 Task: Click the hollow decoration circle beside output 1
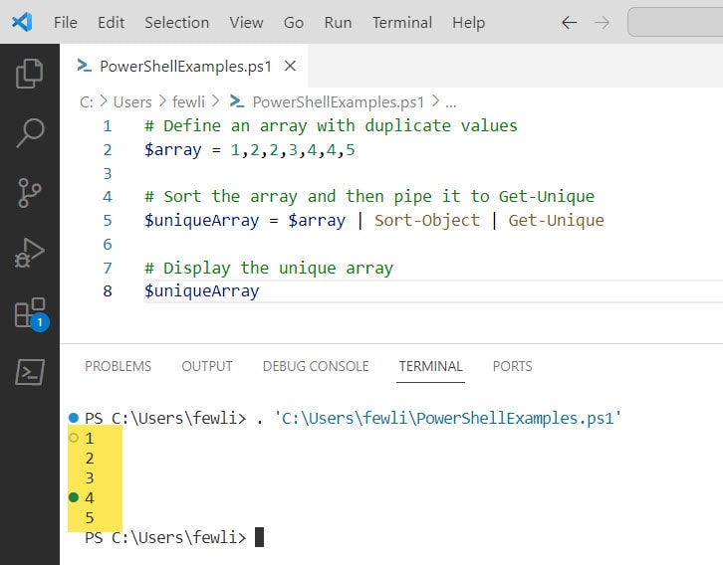[74, 438]
